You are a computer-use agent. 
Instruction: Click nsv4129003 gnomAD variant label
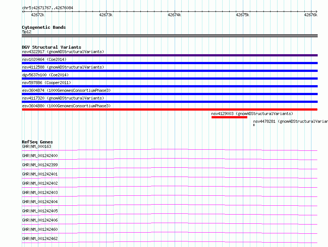coord(252,114)
